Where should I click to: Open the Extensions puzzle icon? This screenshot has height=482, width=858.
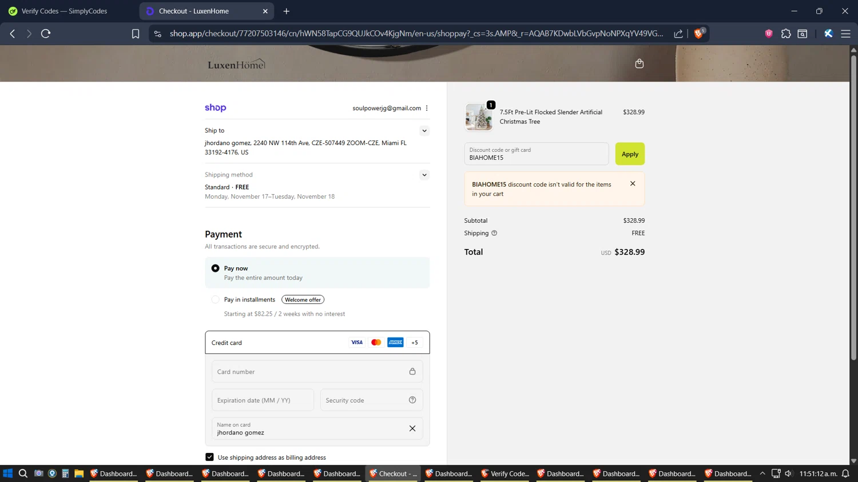coord(786,34)
